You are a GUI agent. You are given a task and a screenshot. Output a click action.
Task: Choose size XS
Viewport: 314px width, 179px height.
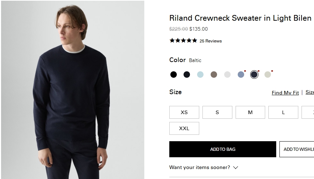coord(184,112)
